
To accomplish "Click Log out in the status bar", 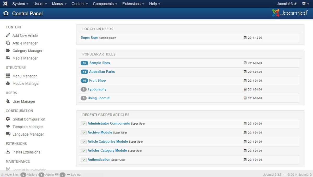I will pos(76,175).
